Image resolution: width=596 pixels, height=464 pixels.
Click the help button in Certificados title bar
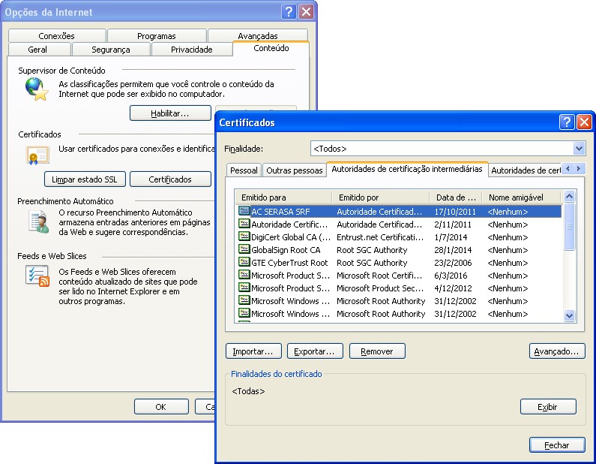566,122
